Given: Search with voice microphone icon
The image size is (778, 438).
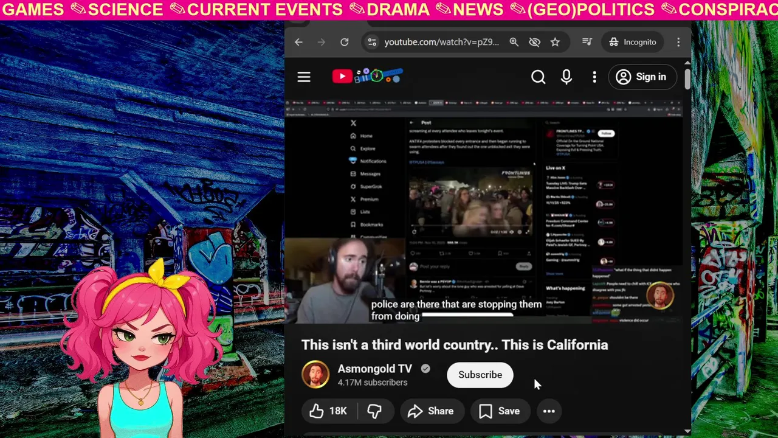Looking at the screenshot, I should coord(566,77).
